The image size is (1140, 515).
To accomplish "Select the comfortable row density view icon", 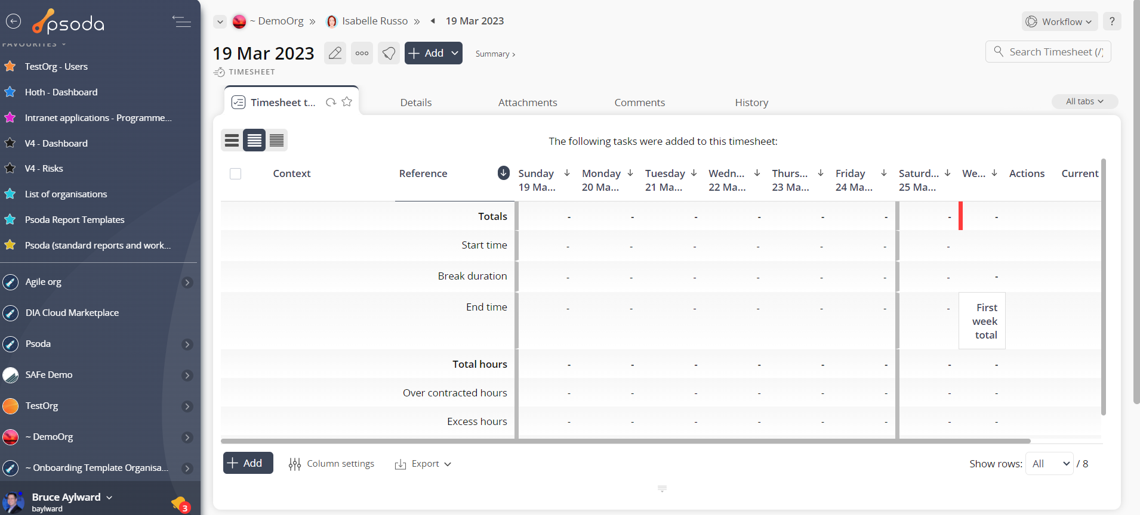I will [x=232, y=140].
